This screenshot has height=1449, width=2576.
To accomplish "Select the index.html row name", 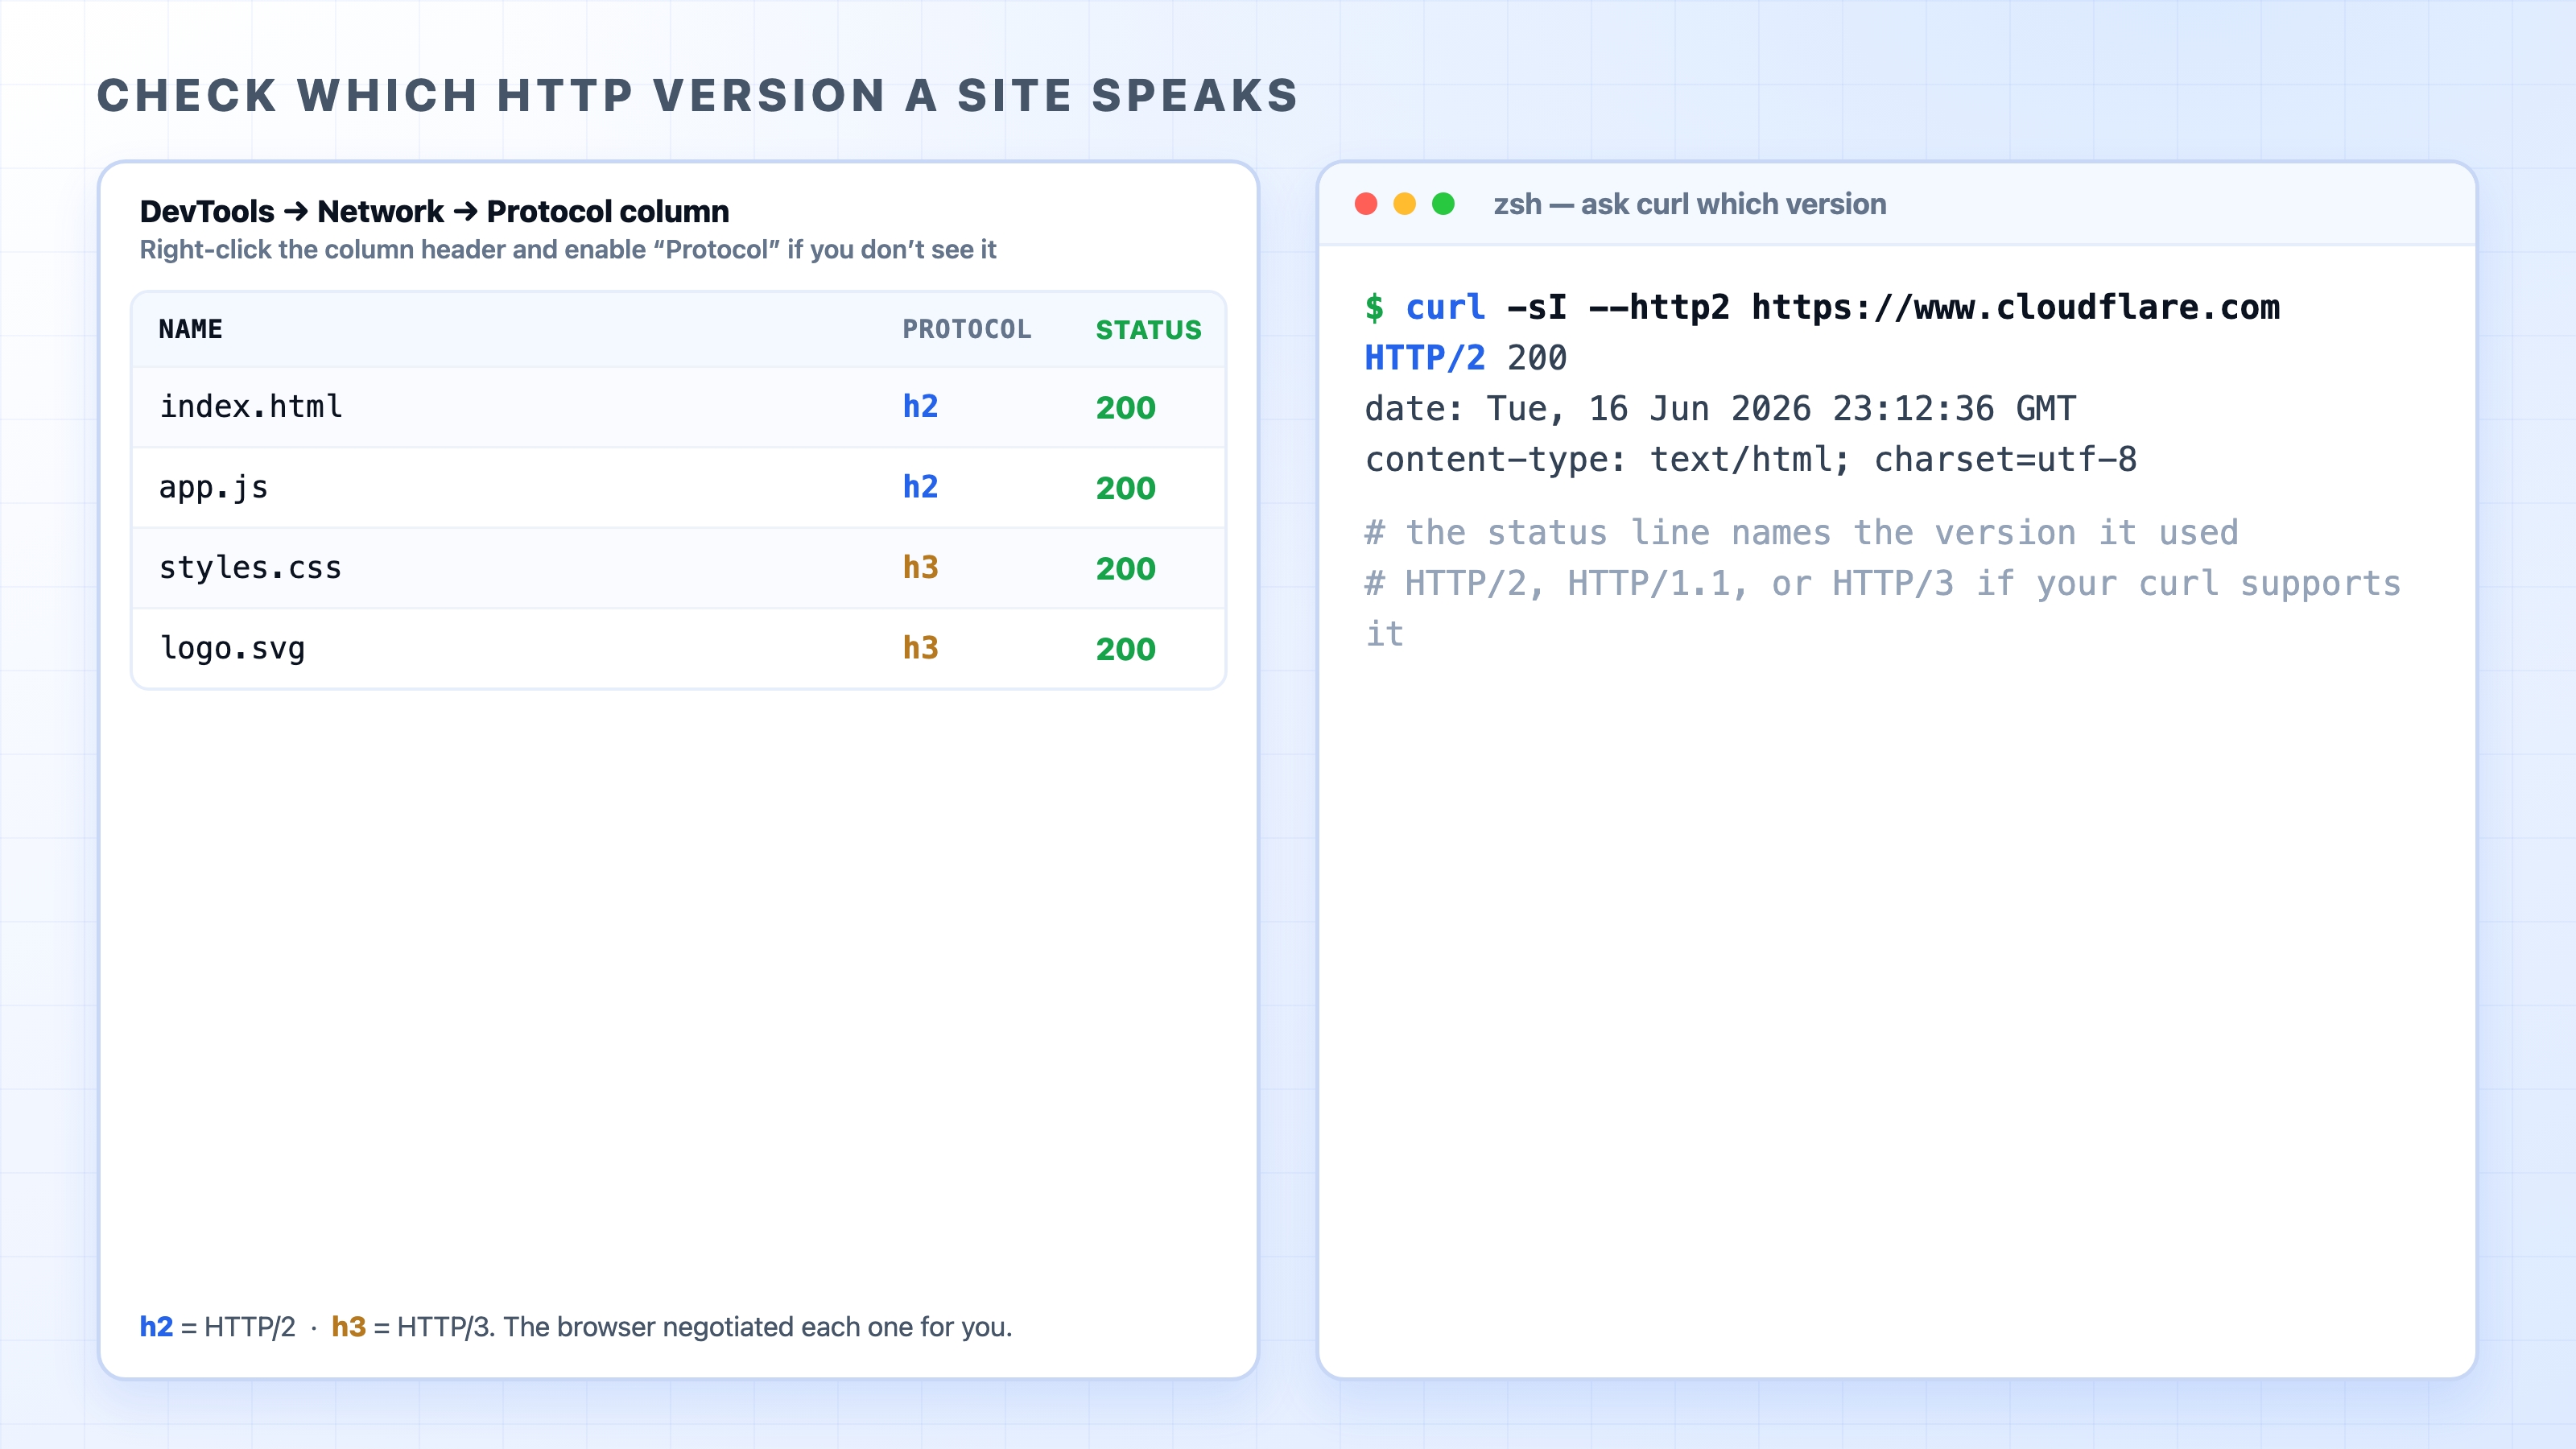I will pyautogui.click(x=251, y=406).
